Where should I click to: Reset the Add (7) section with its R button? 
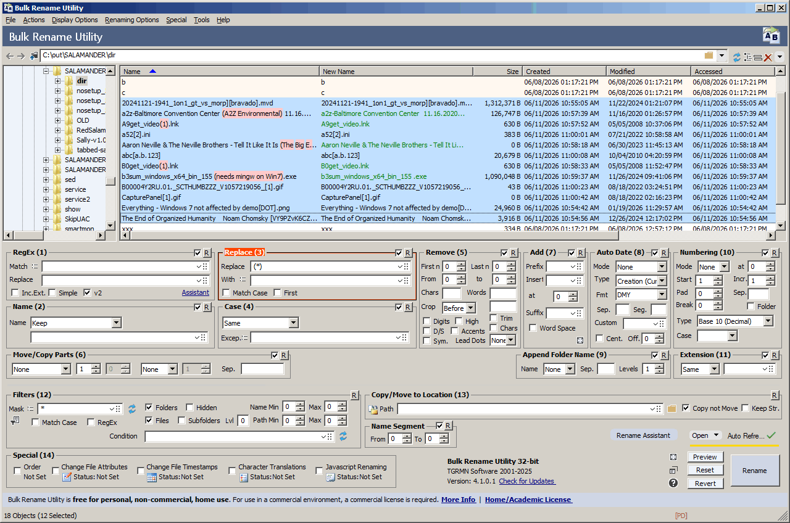click(x=581, y=253)
